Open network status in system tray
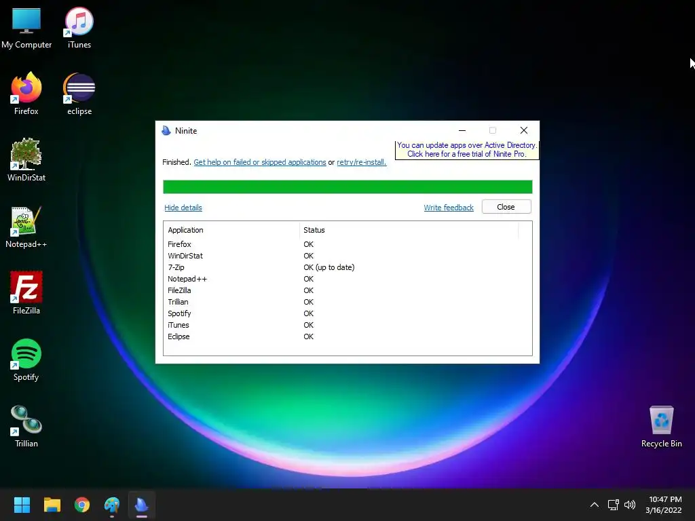Viewport: 695px width, 521px height. [614, 505]
